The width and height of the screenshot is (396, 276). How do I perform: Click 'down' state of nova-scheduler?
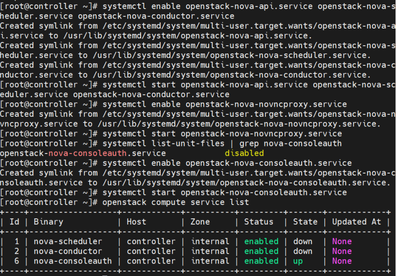pyautogui.click(x=303, y=241)
